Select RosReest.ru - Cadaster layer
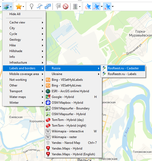 pos(123,68)
